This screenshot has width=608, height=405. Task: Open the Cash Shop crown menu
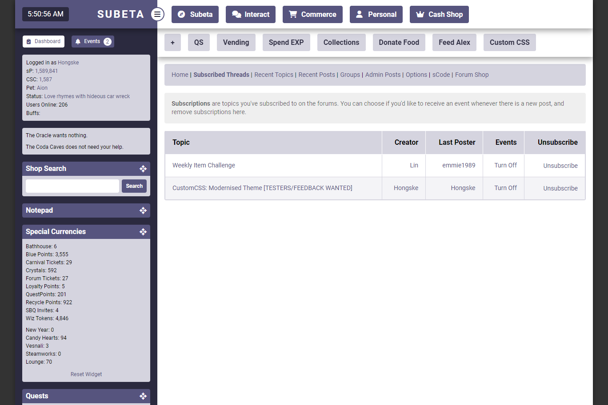coord(439,14)
